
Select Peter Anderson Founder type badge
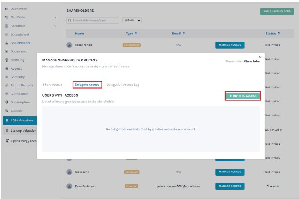coord(132,186)
